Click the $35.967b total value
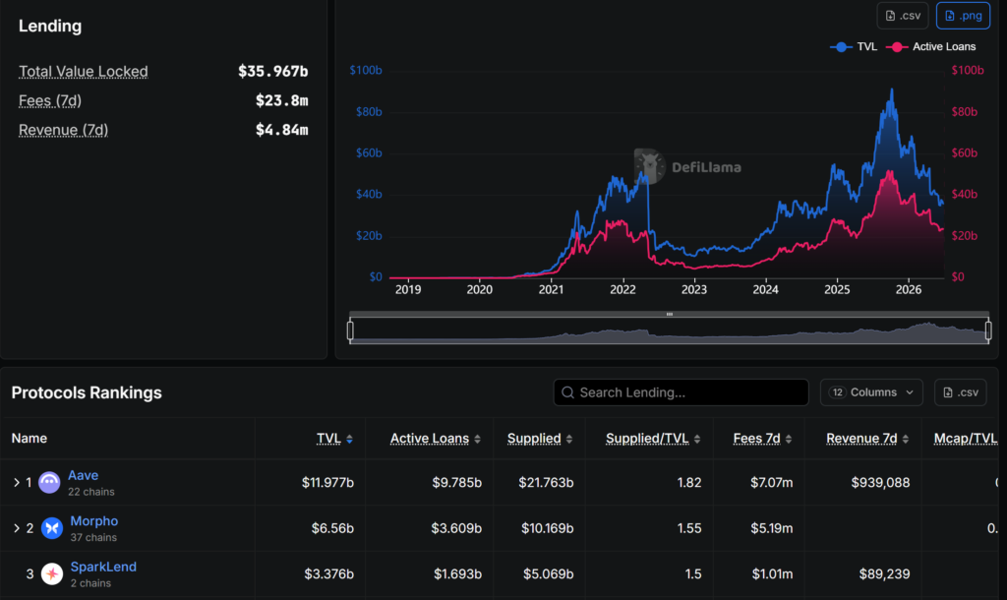 tap(273, 71)
